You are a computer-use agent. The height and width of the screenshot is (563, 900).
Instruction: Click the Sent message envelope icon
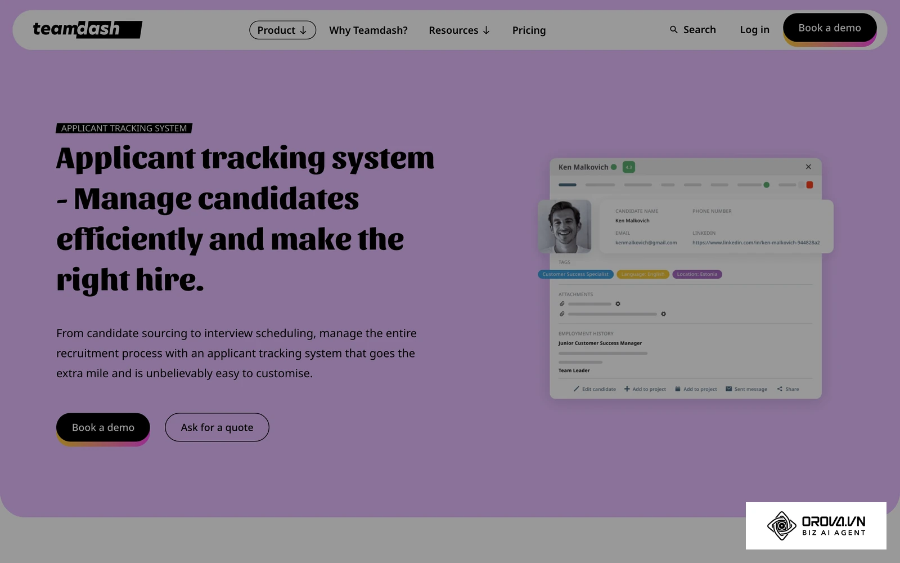click(728, 389)
